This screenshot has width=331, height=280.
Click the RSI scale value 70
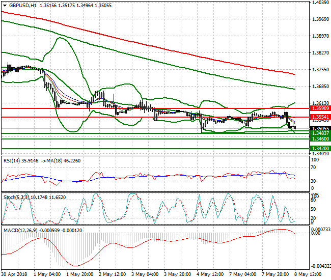[x=314, y=167]
